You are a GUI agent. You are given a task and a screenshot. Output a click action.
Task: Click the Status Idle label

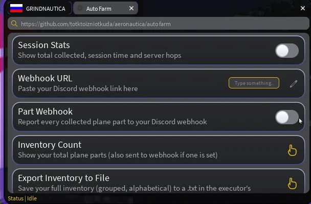click(22, 198)
